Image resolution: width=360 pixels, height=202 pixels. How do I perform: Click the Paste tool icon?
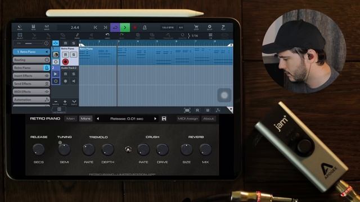pos(152,35)
